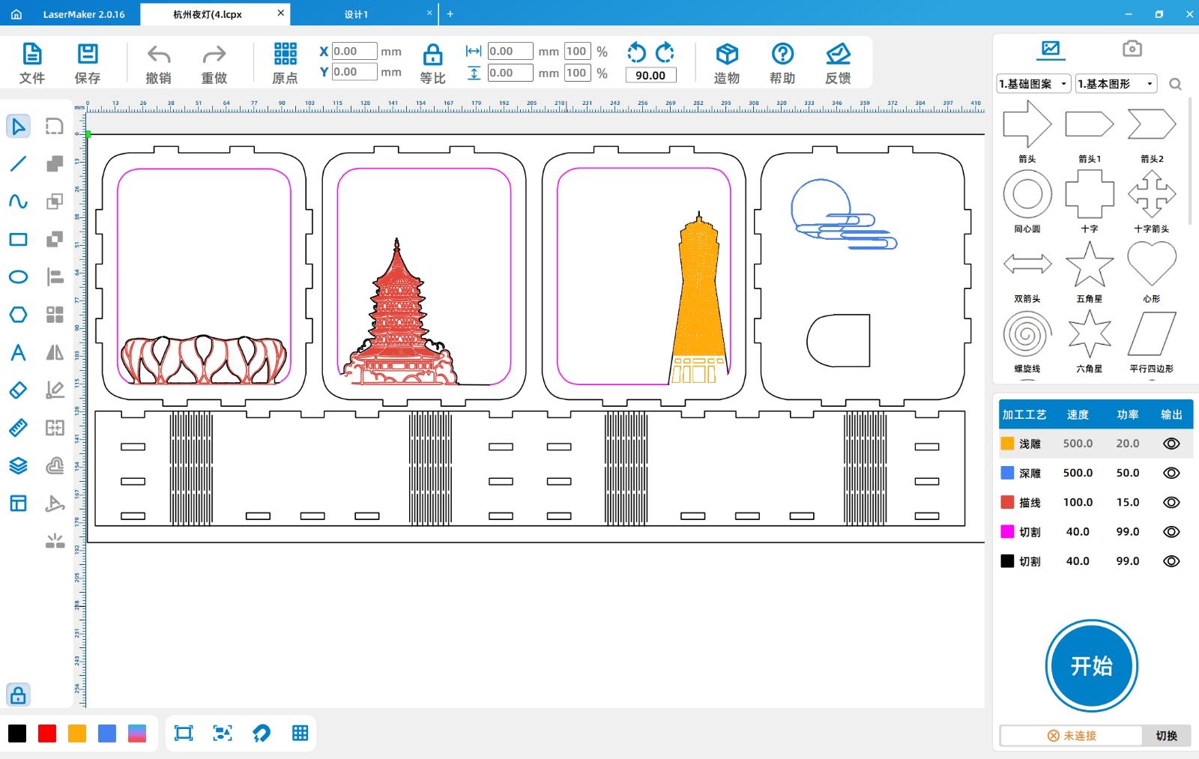1199x759 pixels.
Task: Open the layers tool in sidebar
Action: point(18,466)
